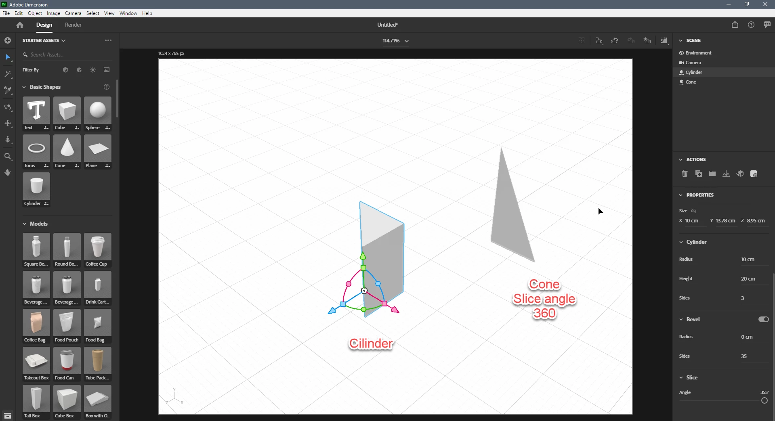Open the Help question mark icon

(751, 25)
